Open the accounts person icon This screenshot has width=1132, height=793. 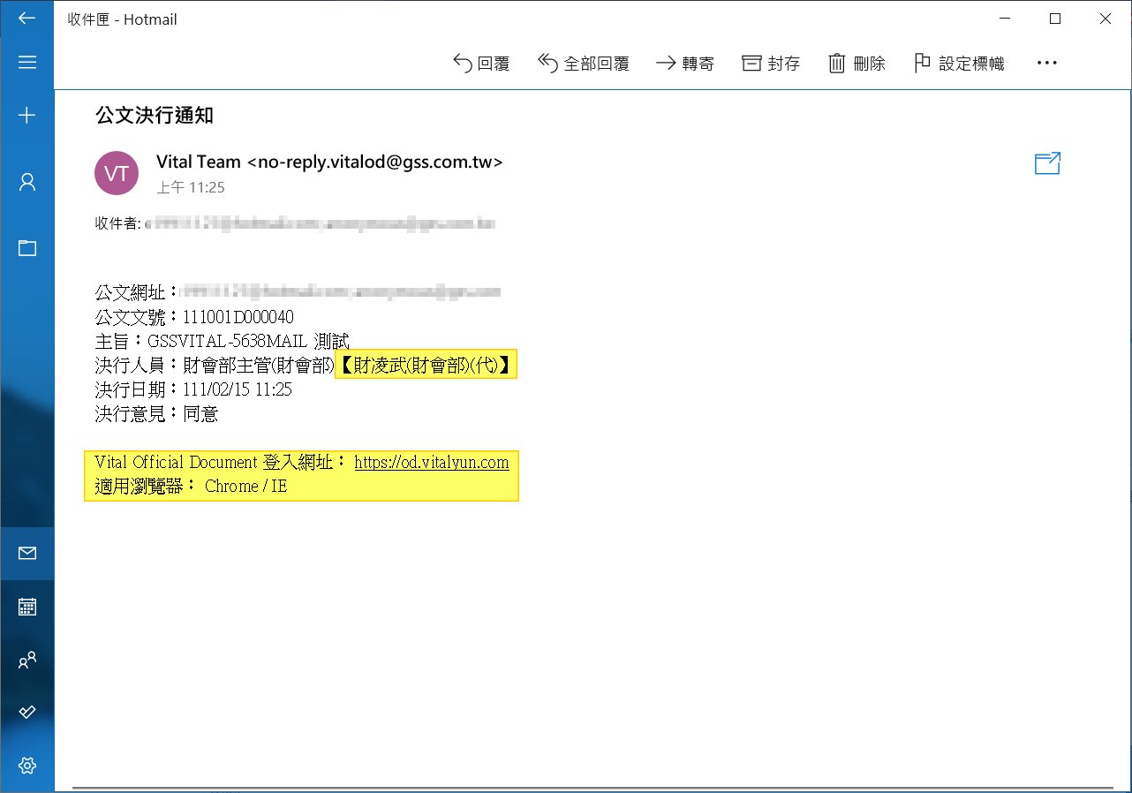pyautogui.click(x=26, y=182)
